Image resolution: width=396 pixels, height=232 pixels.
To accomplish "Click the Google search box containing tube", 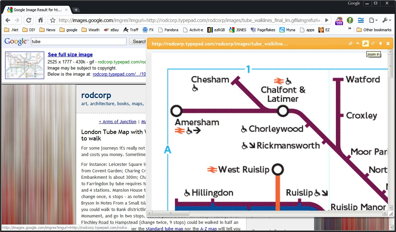I will click(x=79, y=41).
